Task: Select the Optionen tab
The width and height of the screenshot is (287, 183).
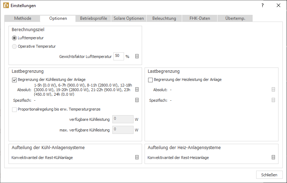Action: [58, 18]
